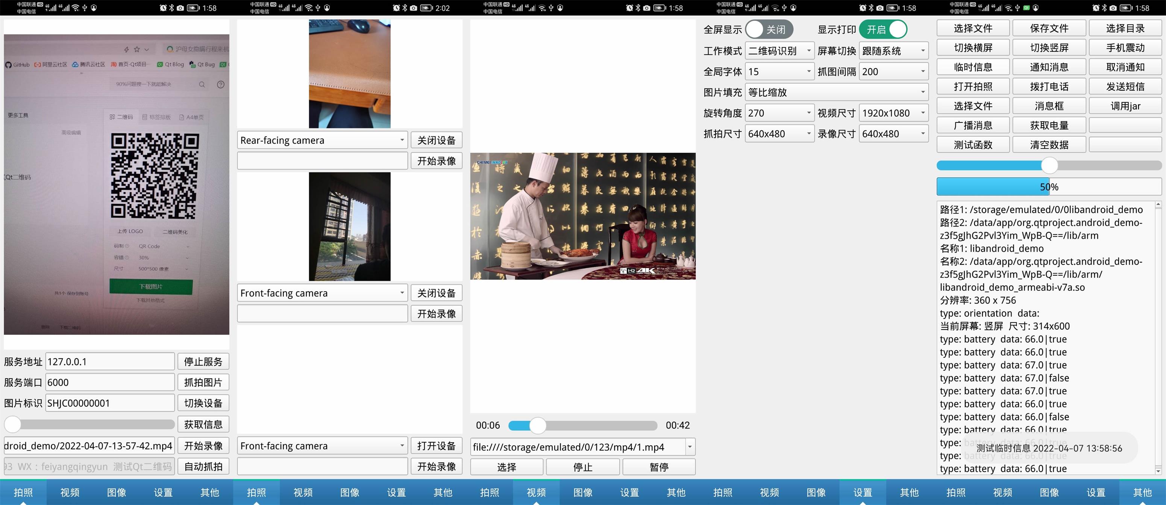Tap alarm clock icon near 2:02 time
The image size is (1166, 505).
tap(396, 8)
